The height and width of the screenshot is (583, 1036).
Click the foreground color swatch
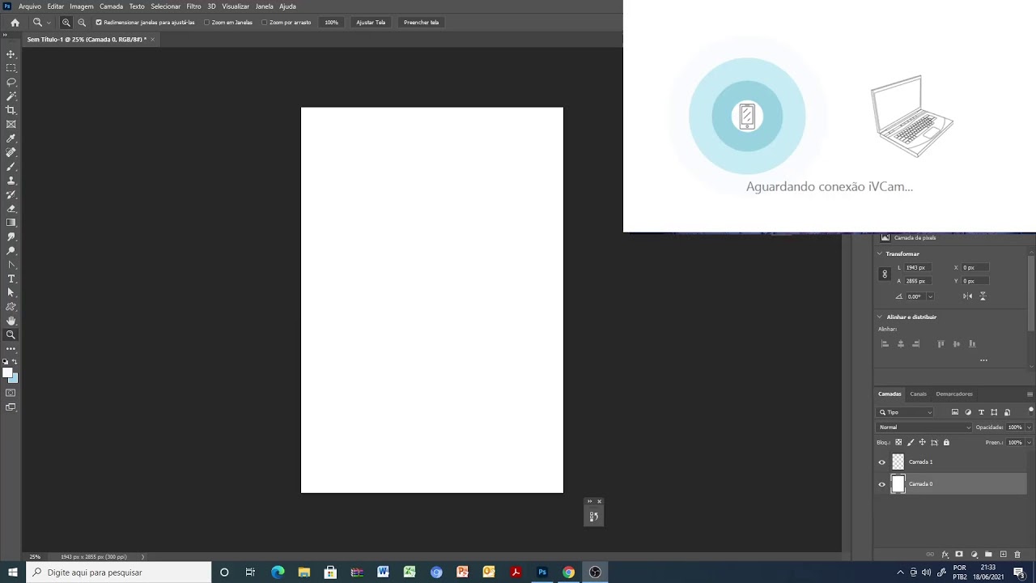point(7,373)
